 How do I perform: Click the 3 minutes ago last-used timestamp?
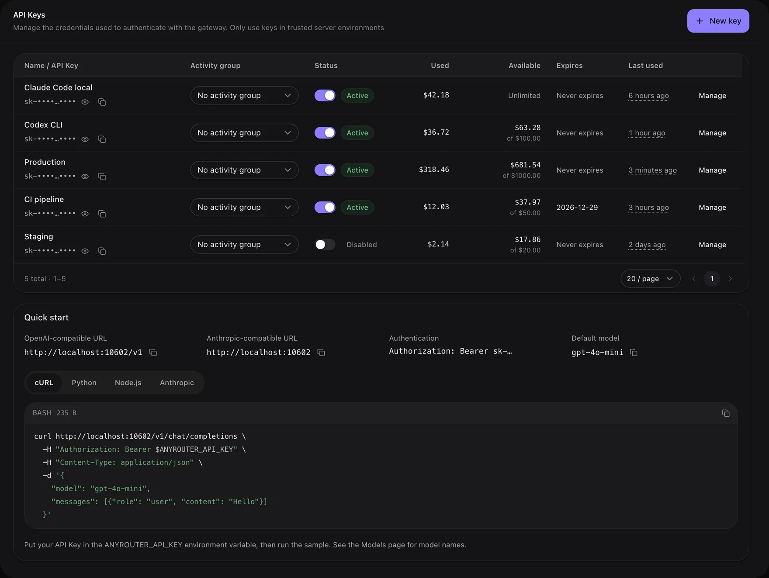pos(652,170)
